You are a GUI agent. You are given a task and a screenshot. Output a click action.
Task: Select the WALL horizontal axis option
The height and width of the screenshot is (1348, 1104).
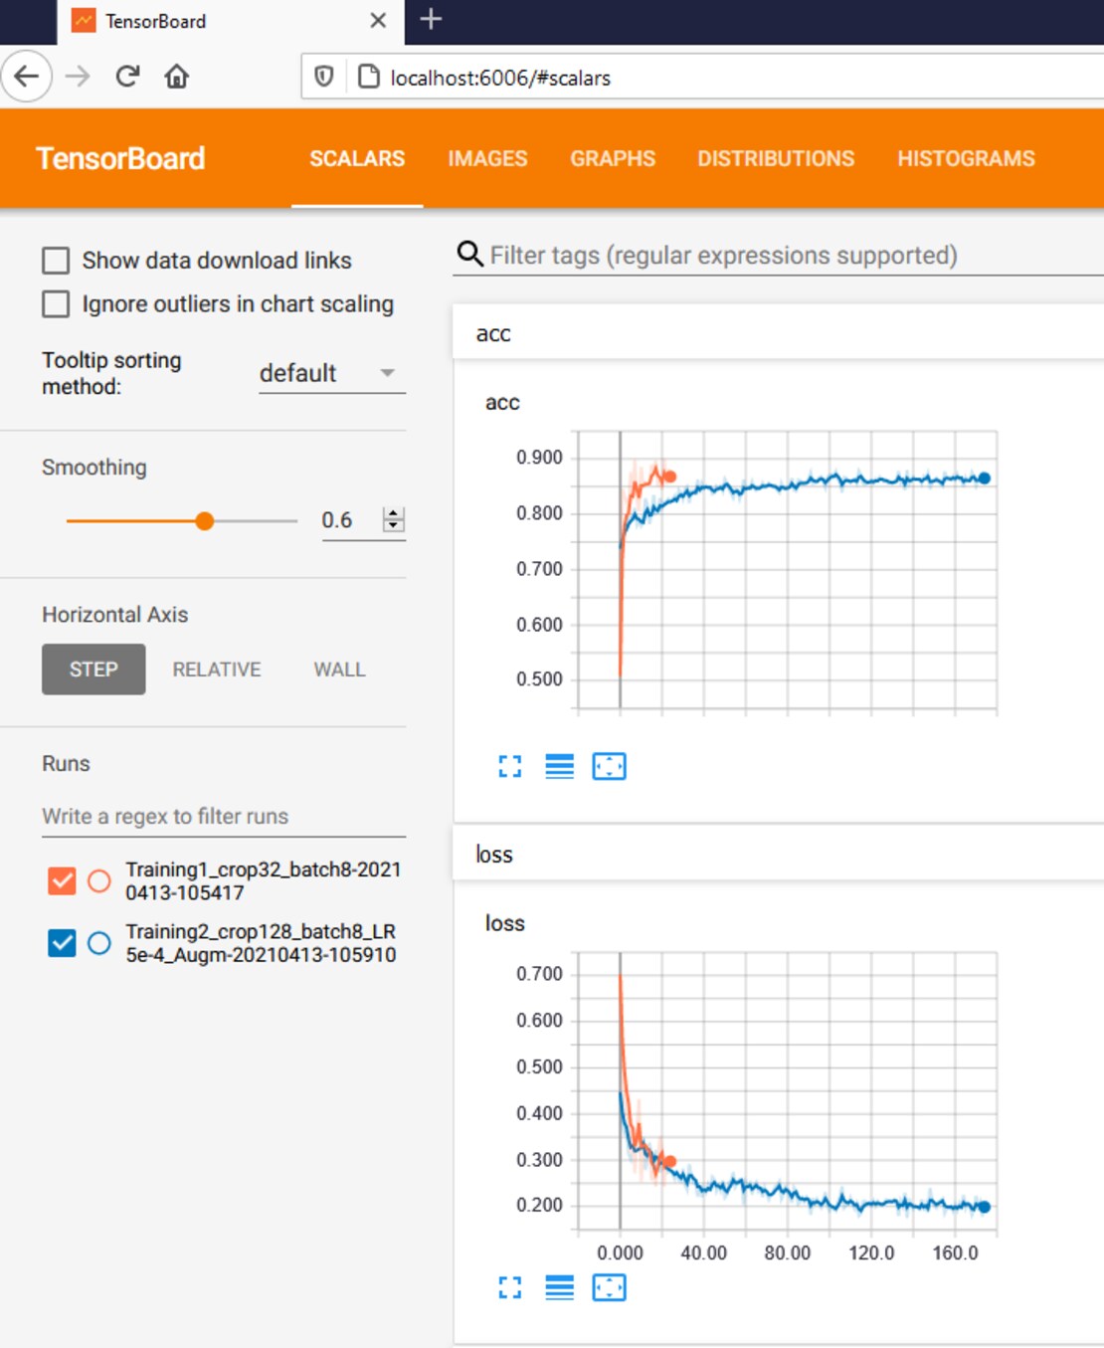coord(338,669)
